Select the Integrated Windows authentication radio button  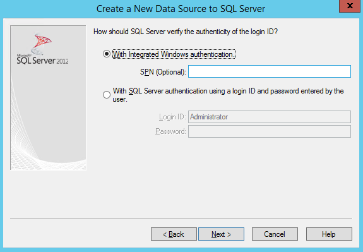click(x=107, y=54)
